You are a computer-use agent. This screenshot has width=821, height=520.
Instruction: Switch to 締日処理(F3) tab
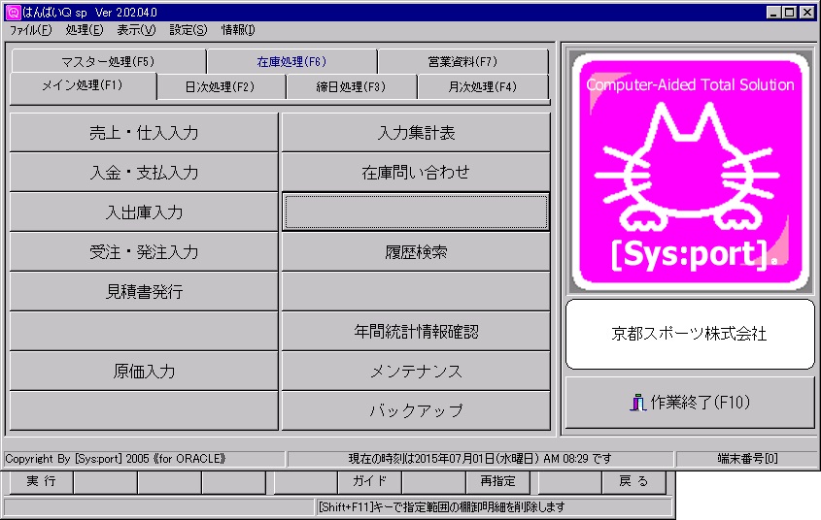pyautogui.click(x=352, y=86)
